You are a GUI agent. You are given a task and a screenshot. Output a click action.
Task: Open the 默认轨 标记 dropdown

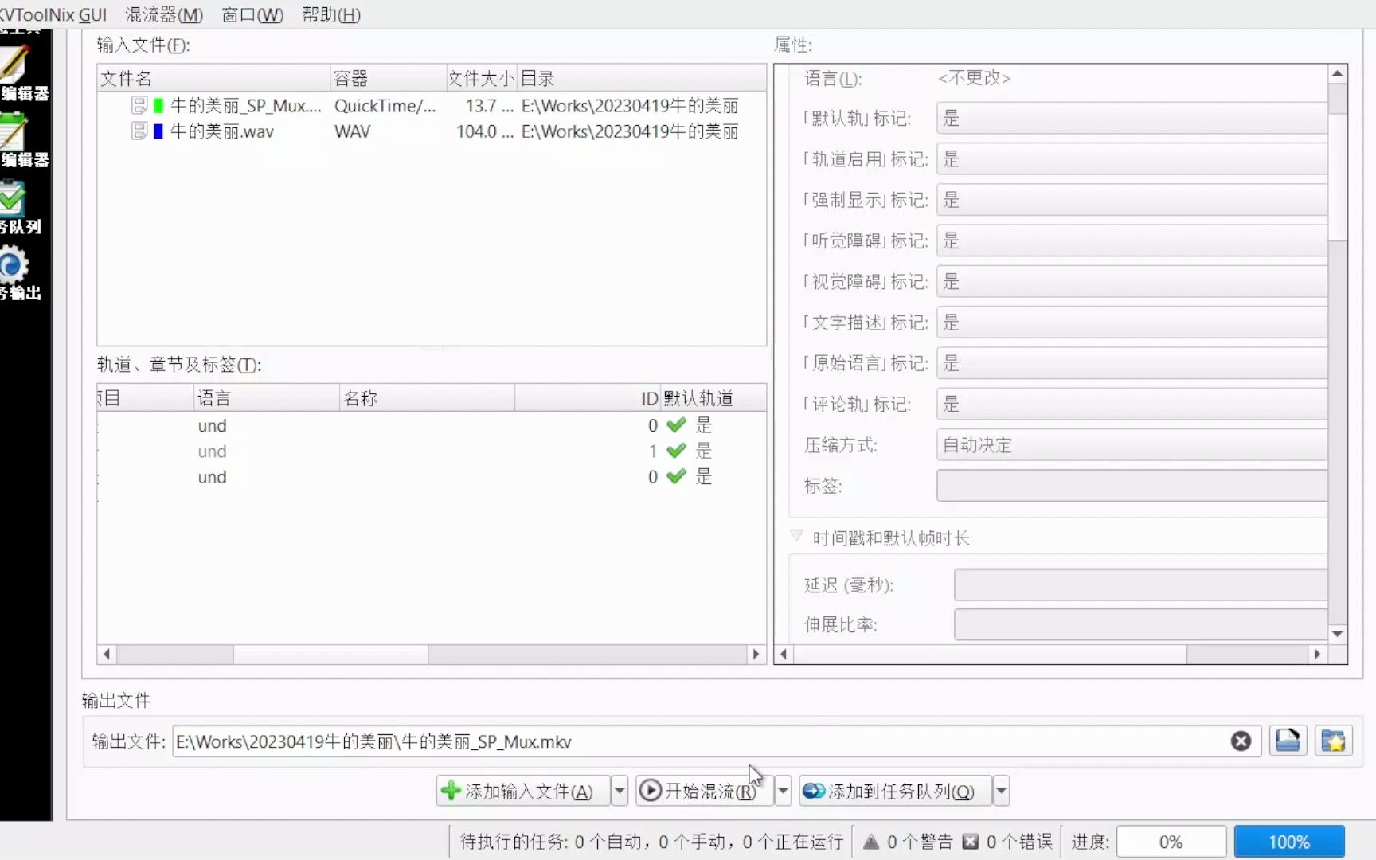(x=1132, y=119)
